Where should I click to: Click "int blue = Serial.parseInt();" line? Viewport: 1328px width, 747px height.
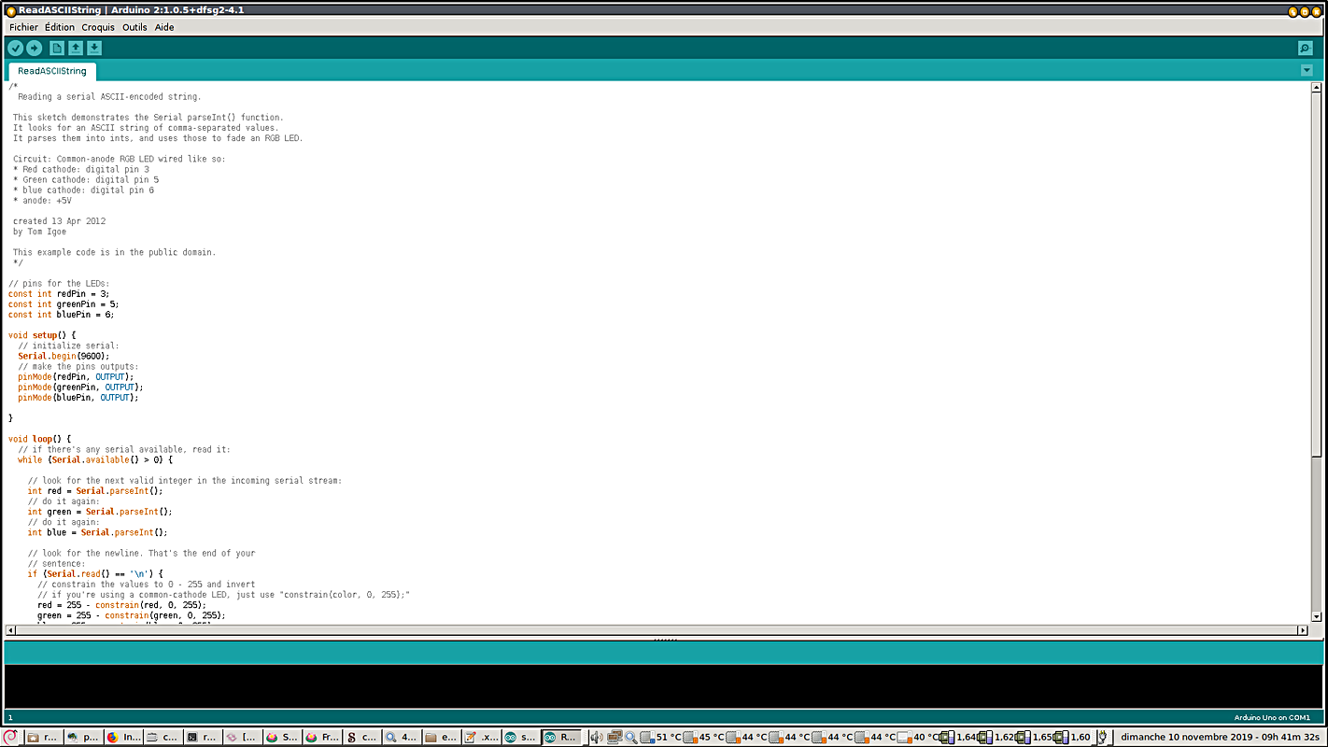click(x=97, y=532)
